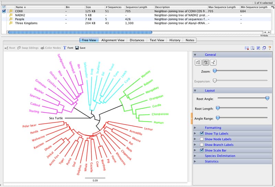Uncheck the Show Tip Labels checkbox
The width and height of the screenshot is (275, 187).
click(202, 133)
